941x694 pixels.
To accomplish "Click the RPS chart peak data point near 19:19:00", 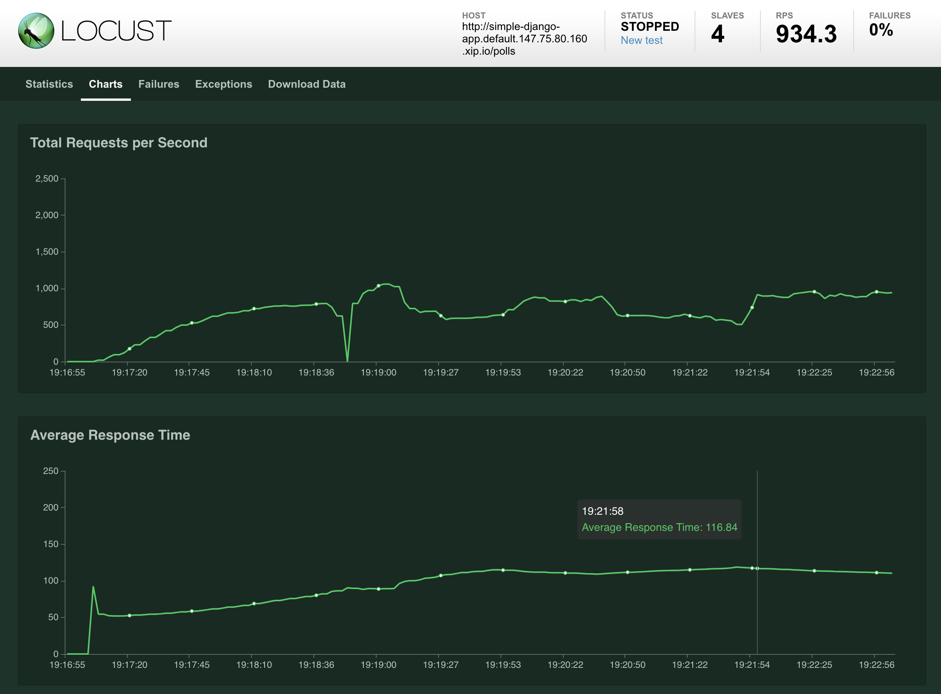I will pyautogui.click(x=378, y=286).
